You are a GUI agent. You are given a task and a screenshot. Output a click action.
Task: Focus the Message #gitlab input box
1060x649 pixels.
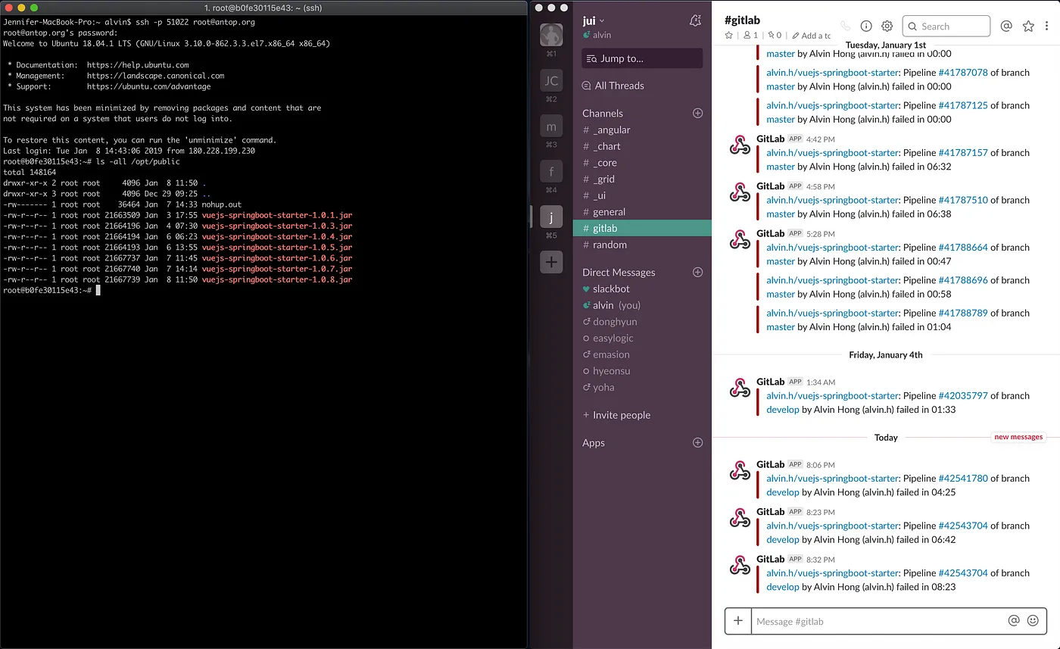pos(878,621)
